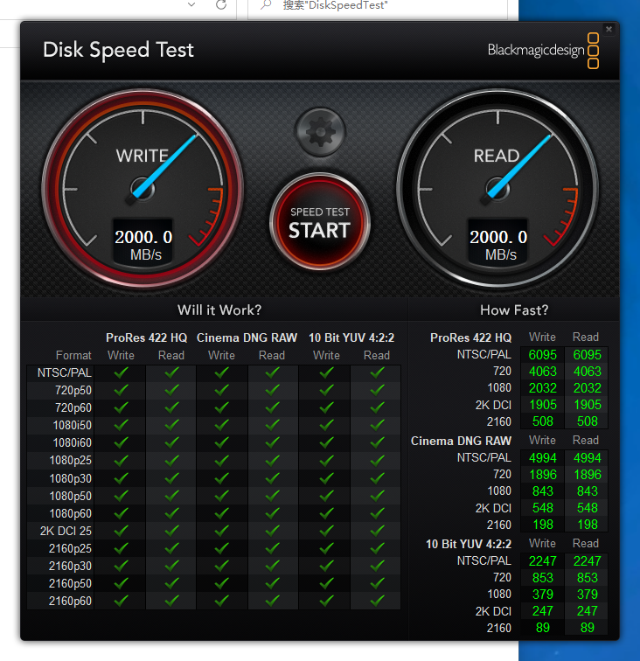This screenshot has height=661, width=640.
Task: Click YUV Read checkmark for 1080p25 row
Action: pyautogui.click(x=377, y=460)
